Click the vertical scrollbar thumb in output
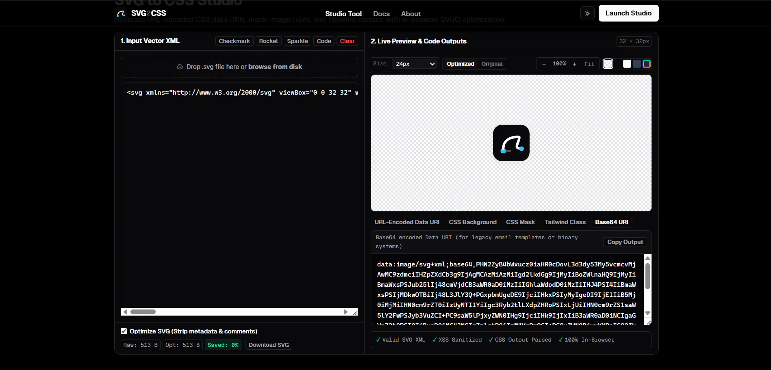The image size is (771, 370). pos(648,276)
